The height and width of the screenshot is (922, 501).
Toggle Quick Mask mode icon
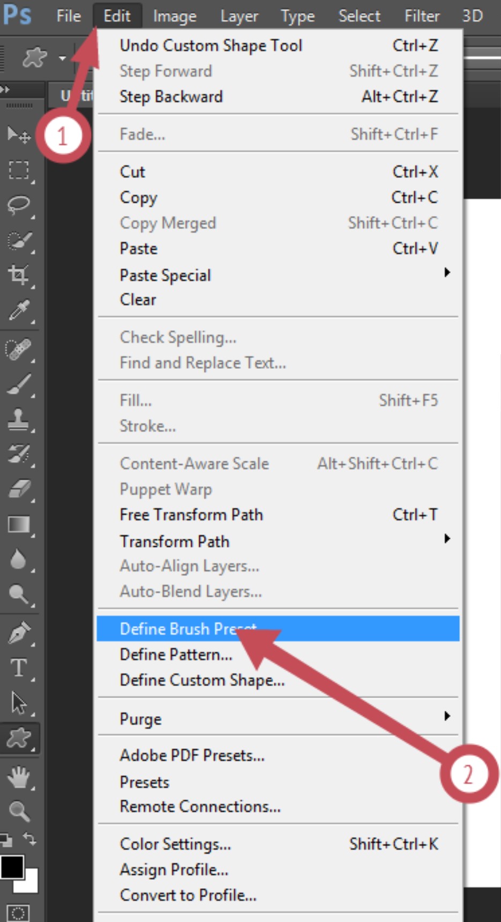18,913
